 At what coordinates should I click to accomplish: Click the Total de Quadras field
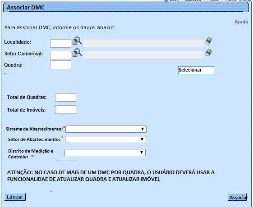(x=65, y=97)
